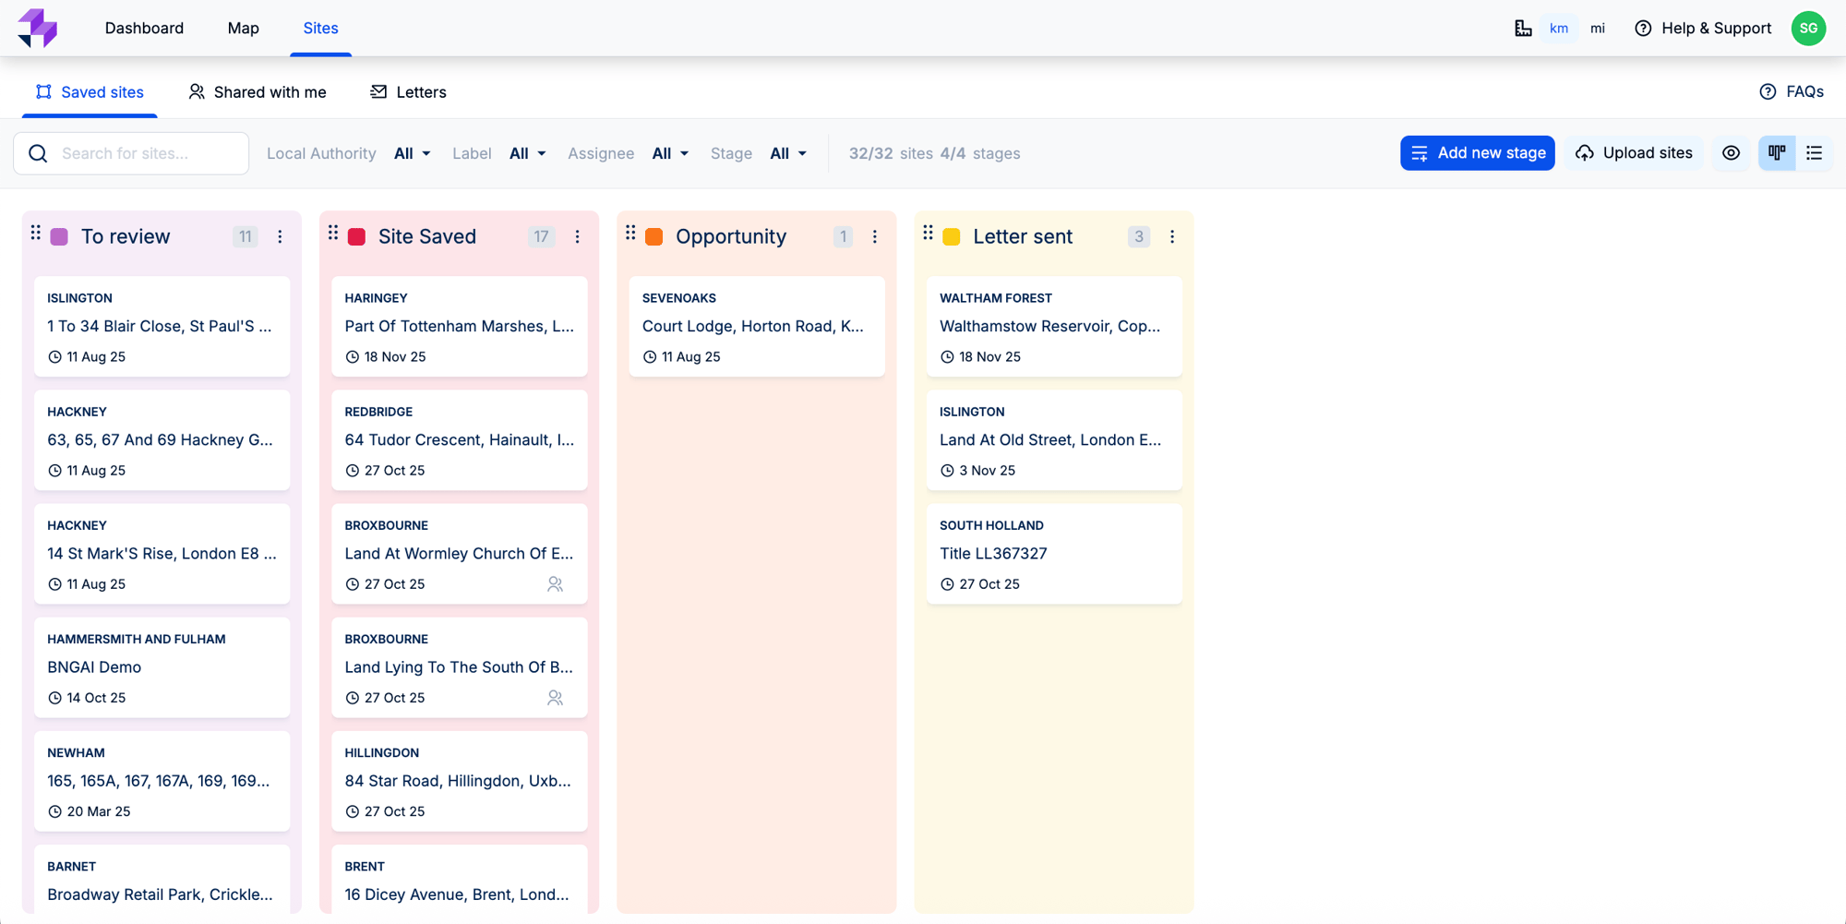Open options menu for To review stage
This screenshot has width=1846, height=924.
(x=280, y=237)
